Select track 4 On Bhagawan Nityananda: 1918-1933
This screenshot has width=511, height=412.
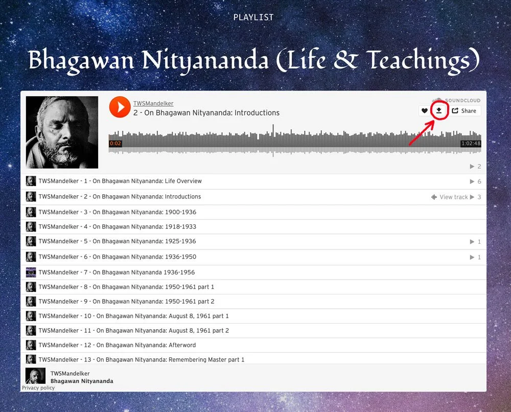pos(253,227)
